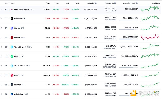The height and width of the screenshot is (99, 162).
Task: Click the Chiliz red logo icon
Action: 12,75
